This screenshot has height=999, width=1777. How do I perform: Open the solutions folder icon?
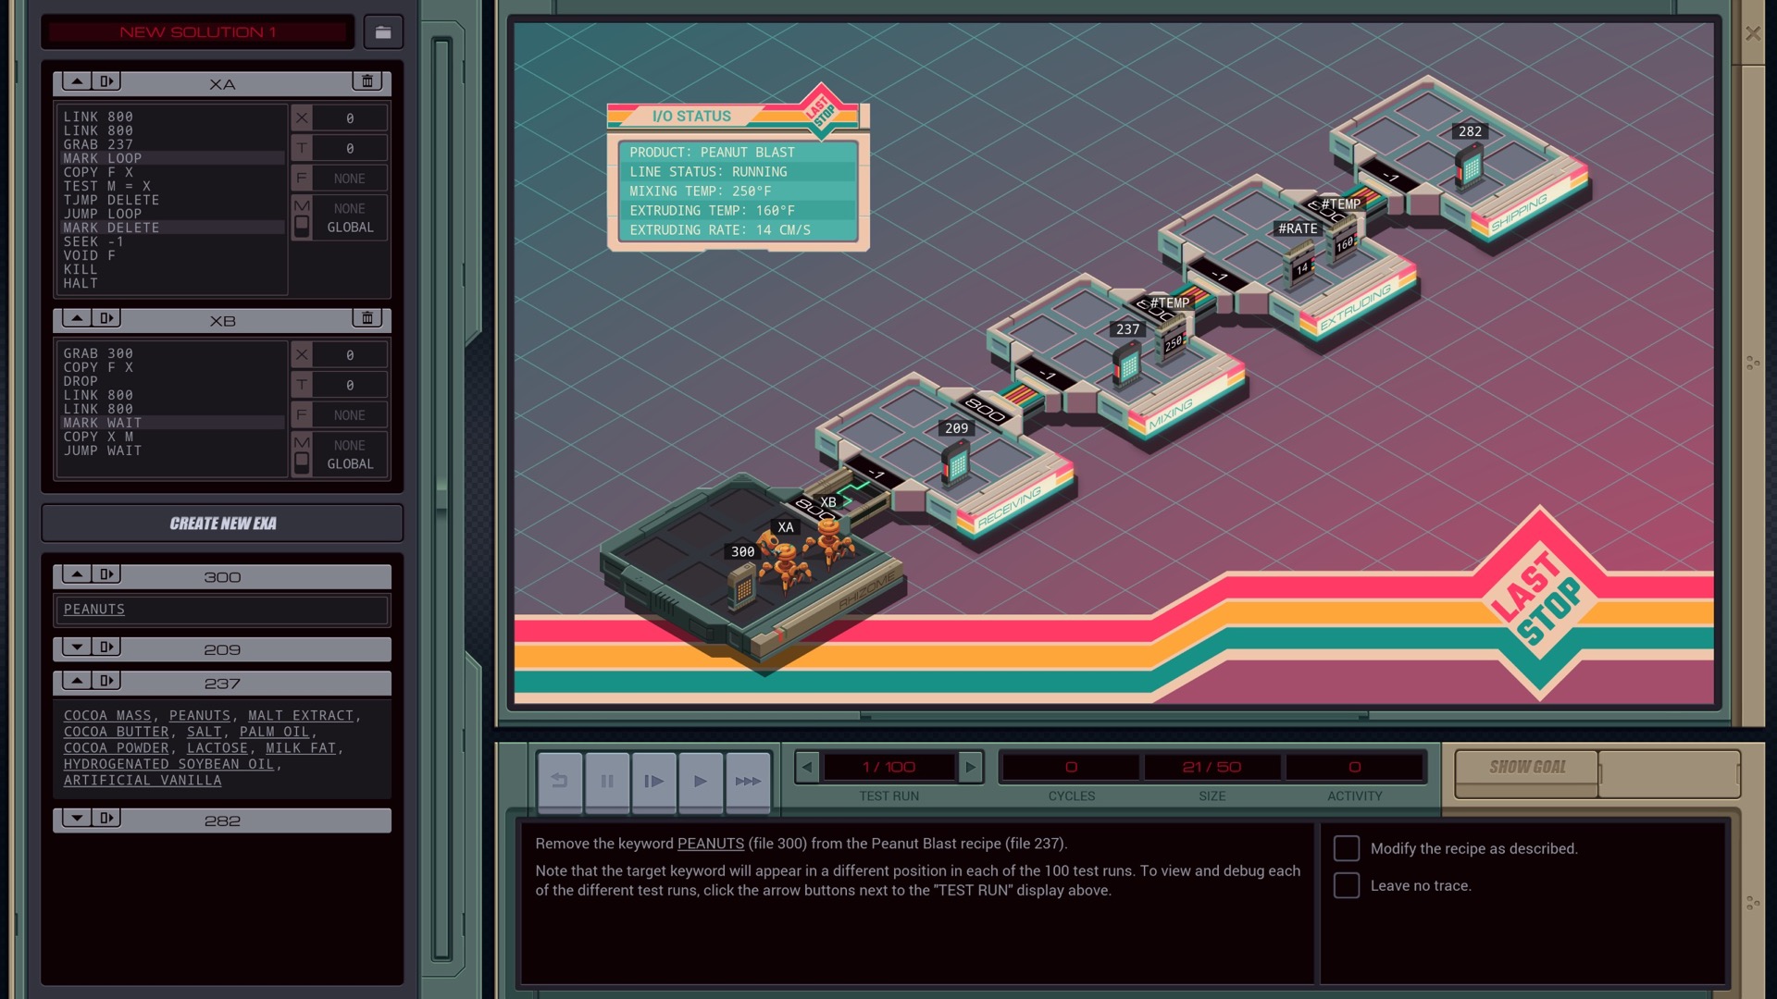click(383, 32)
